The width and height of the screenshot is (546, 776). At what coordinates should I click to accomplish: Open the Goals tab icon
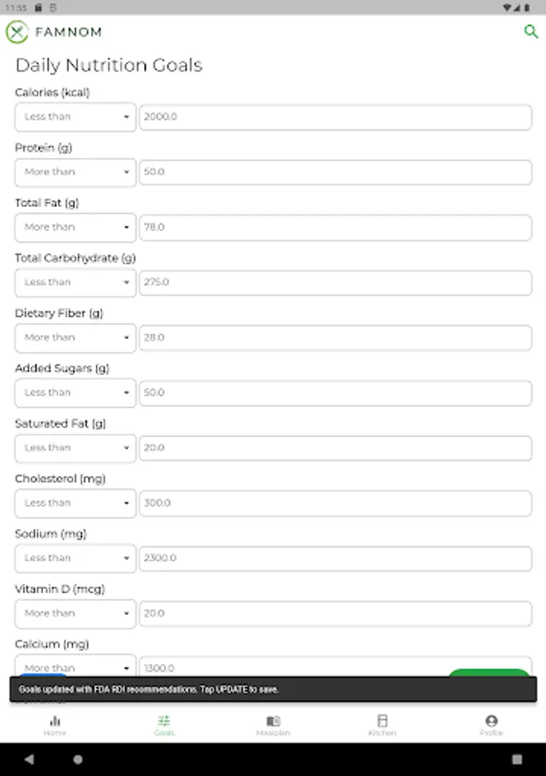point(164,721)
